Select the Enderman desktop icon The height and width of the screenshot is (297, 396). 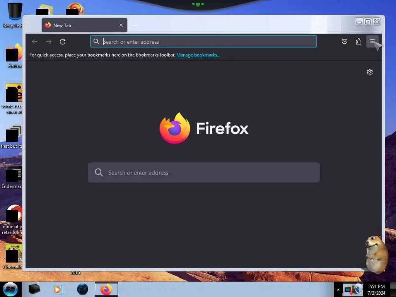12,177
